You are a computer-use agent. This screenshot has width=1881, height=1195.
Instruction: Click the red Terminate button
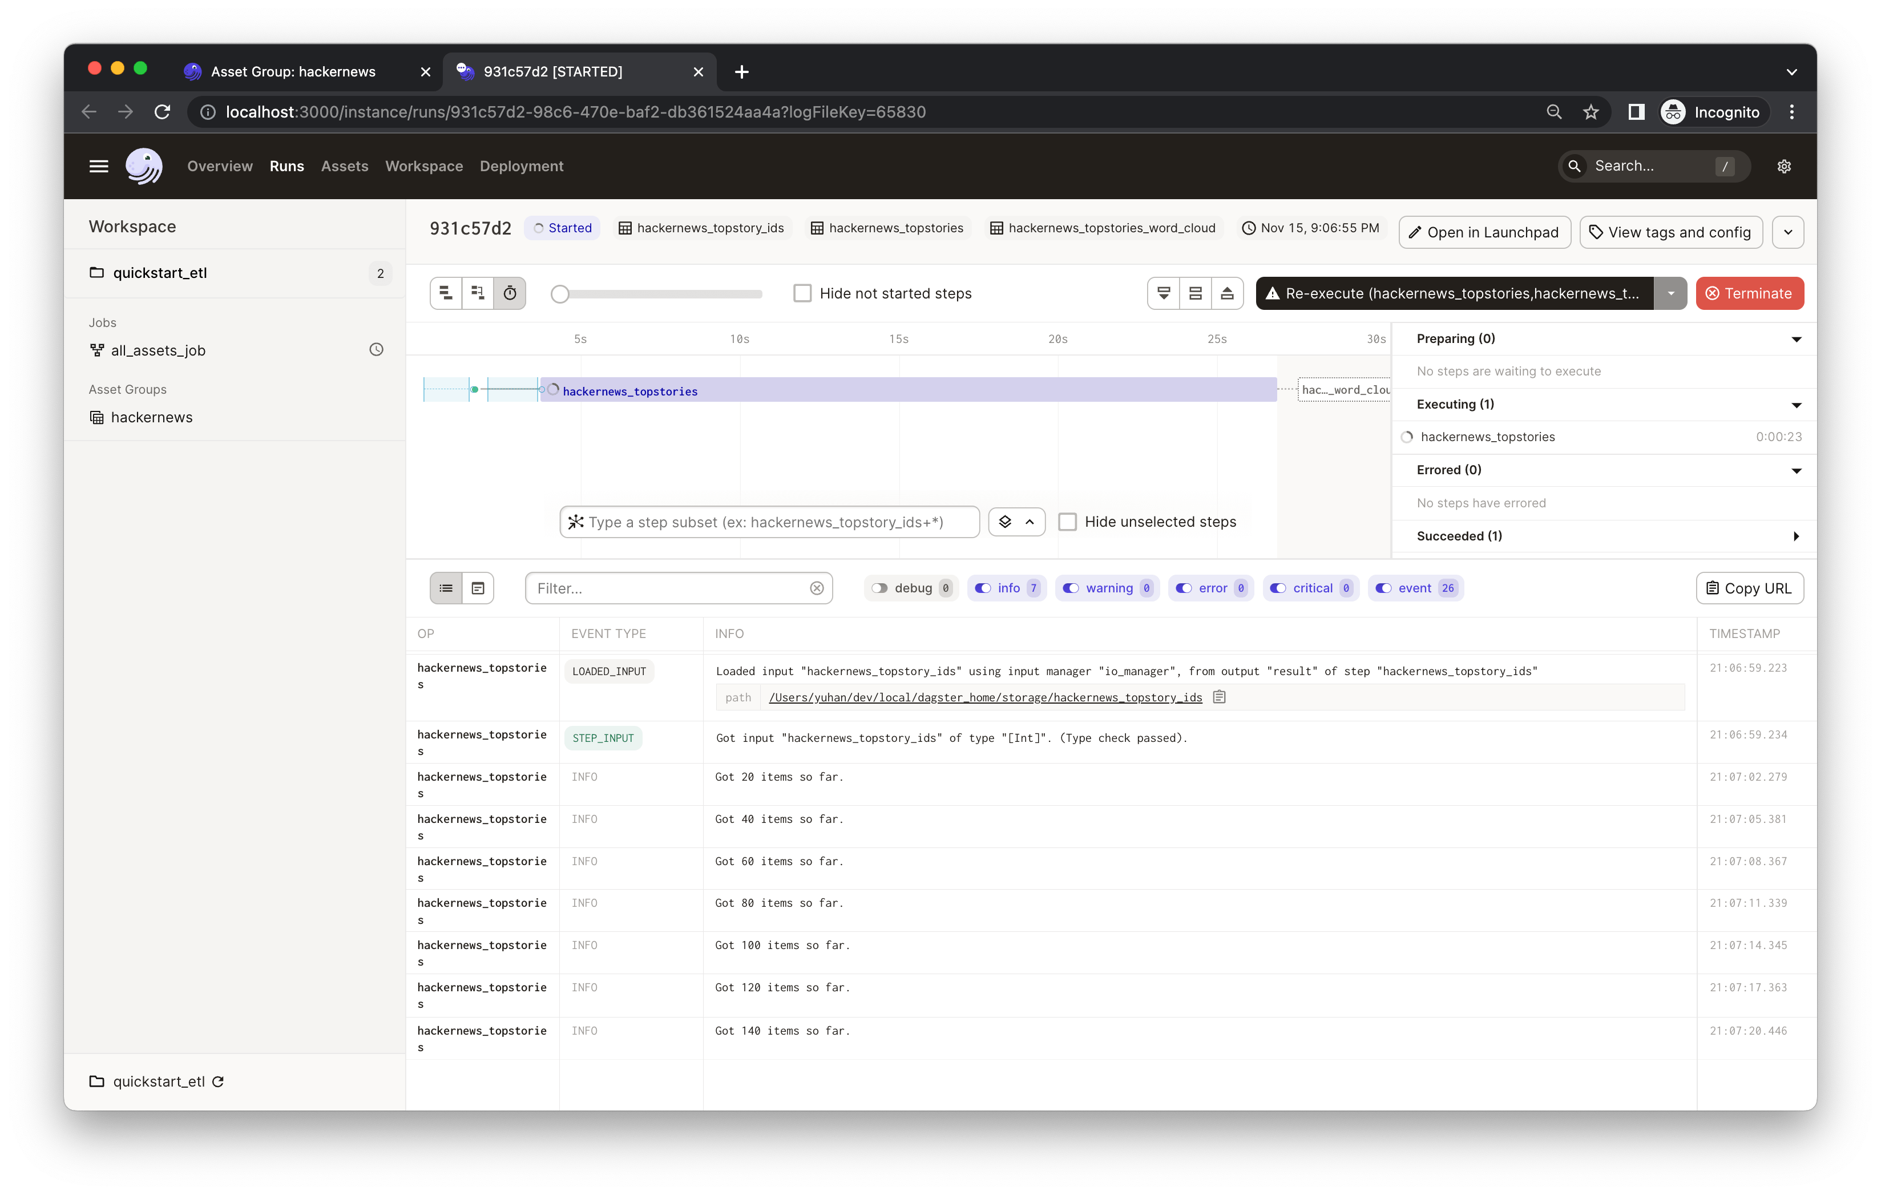(x=1750, y=293)
